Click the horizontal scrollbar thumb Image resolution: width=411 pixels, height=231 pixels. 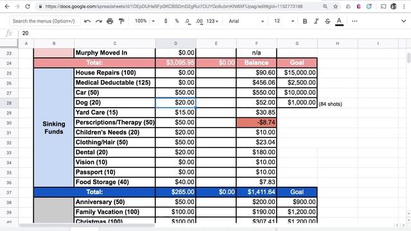87,225
